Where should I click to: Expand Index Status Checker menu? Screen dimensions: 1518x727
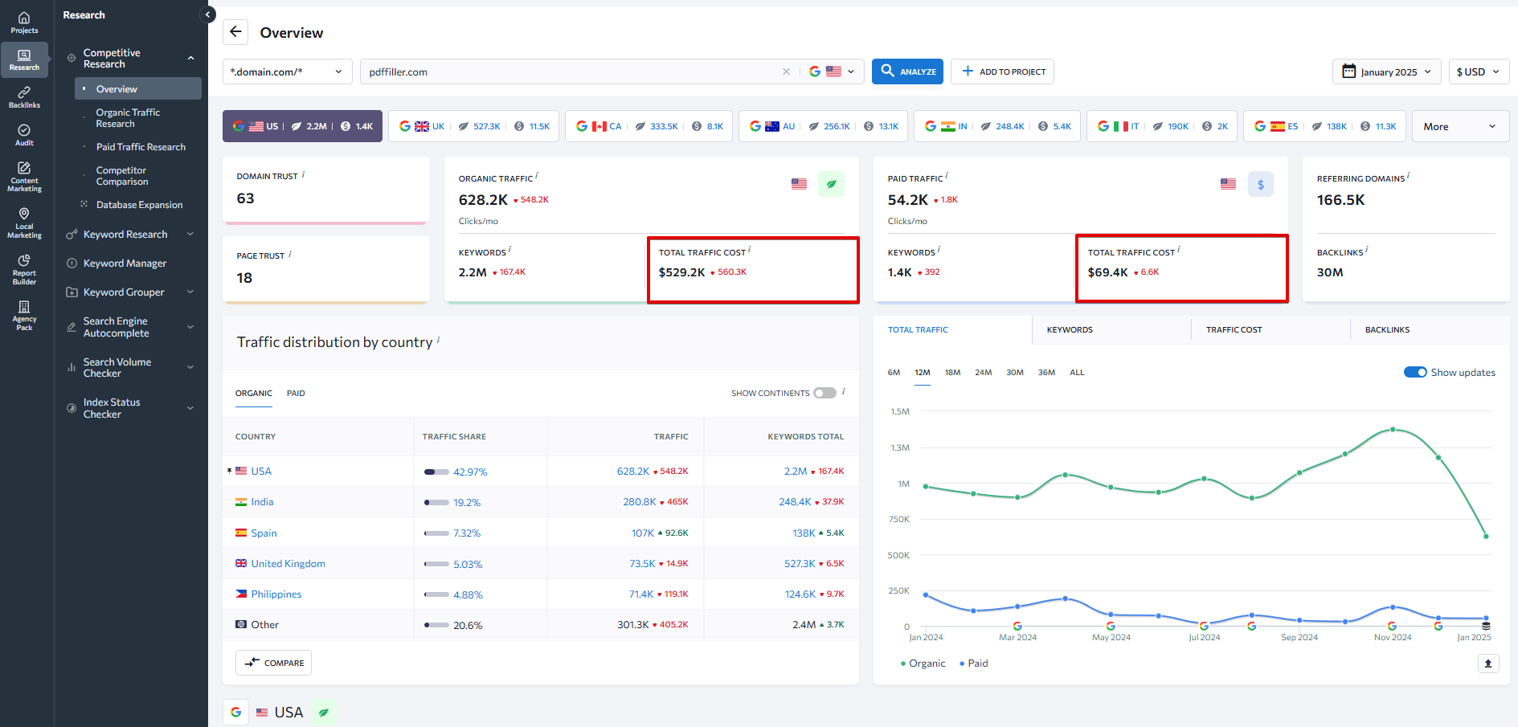[190, 408]
